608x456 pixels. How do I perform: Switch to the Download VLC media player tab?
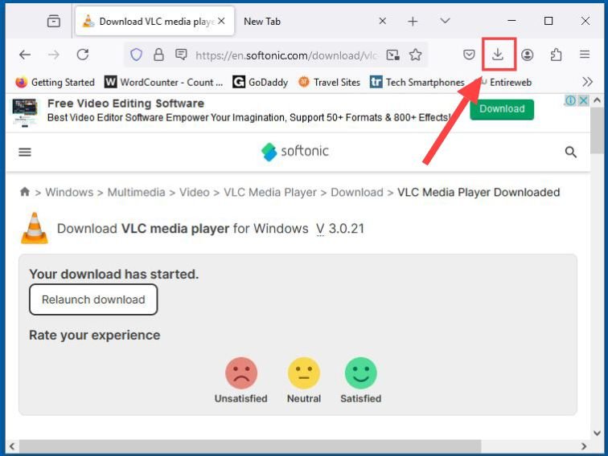point(154,22)
